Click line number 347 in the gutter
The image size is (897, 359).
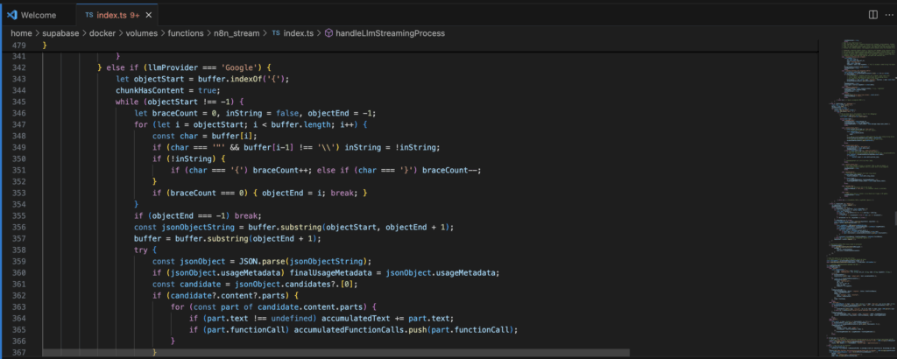(x=18, y=124)
